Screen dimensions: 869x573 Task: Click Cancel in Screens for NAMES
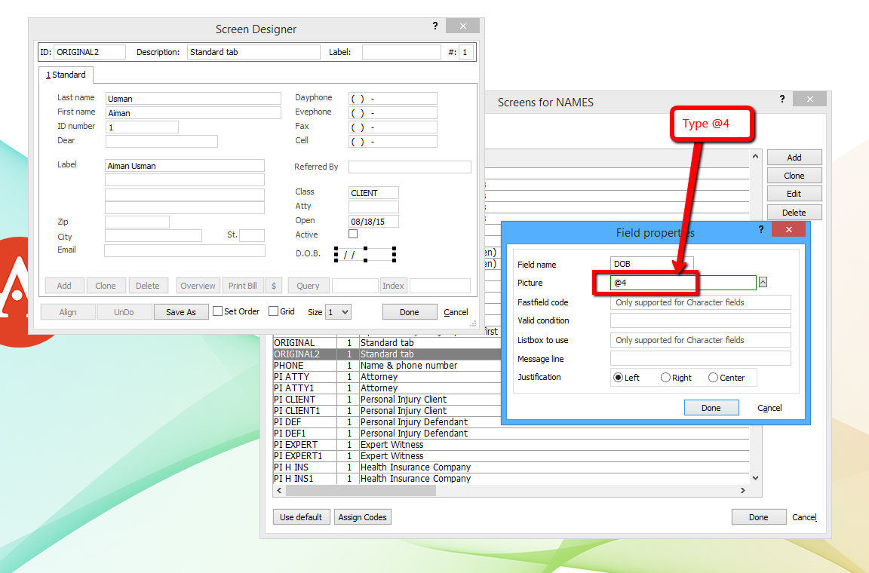[804, 517]
